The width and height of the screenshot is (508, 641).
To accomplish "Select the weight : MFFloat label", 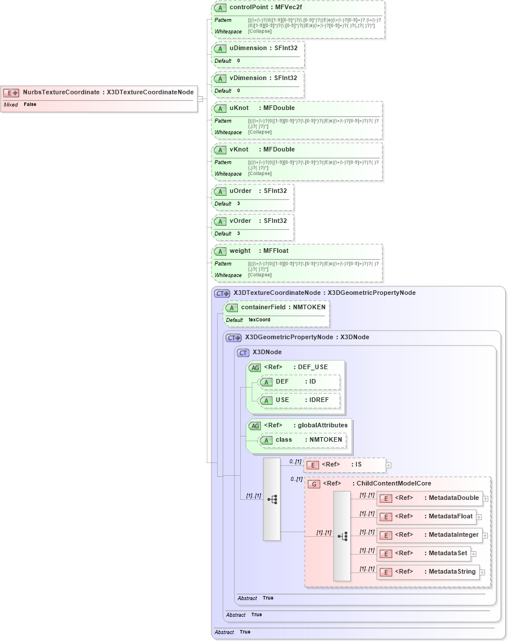I will (x=259, y=251).
